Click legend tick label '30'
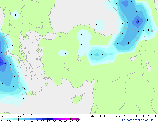Image resolution: width=158 pixels, height=122 pixels. coord(54,121)
